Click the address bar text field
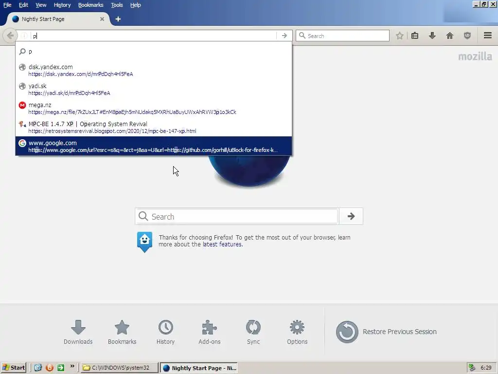This screenshot has width=498, height=374. [154, 36]
